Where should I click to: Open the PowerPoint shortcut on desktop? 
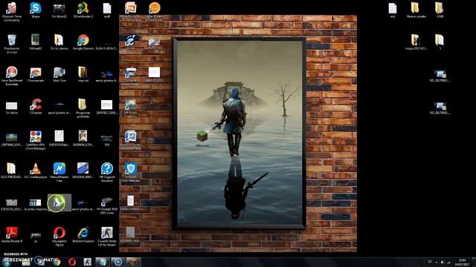[x=131, y=12]
